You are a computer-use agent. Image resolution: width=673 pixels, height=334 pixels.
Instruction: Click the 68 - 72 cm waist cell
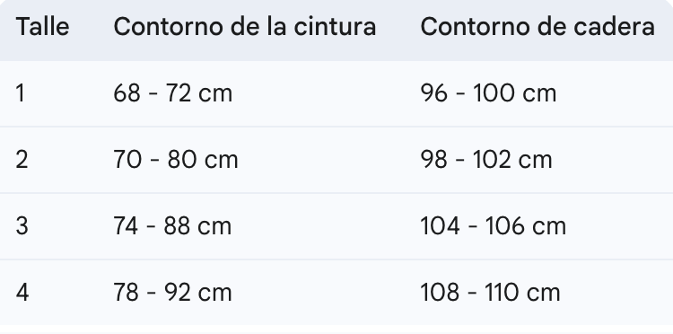[173, 93]
